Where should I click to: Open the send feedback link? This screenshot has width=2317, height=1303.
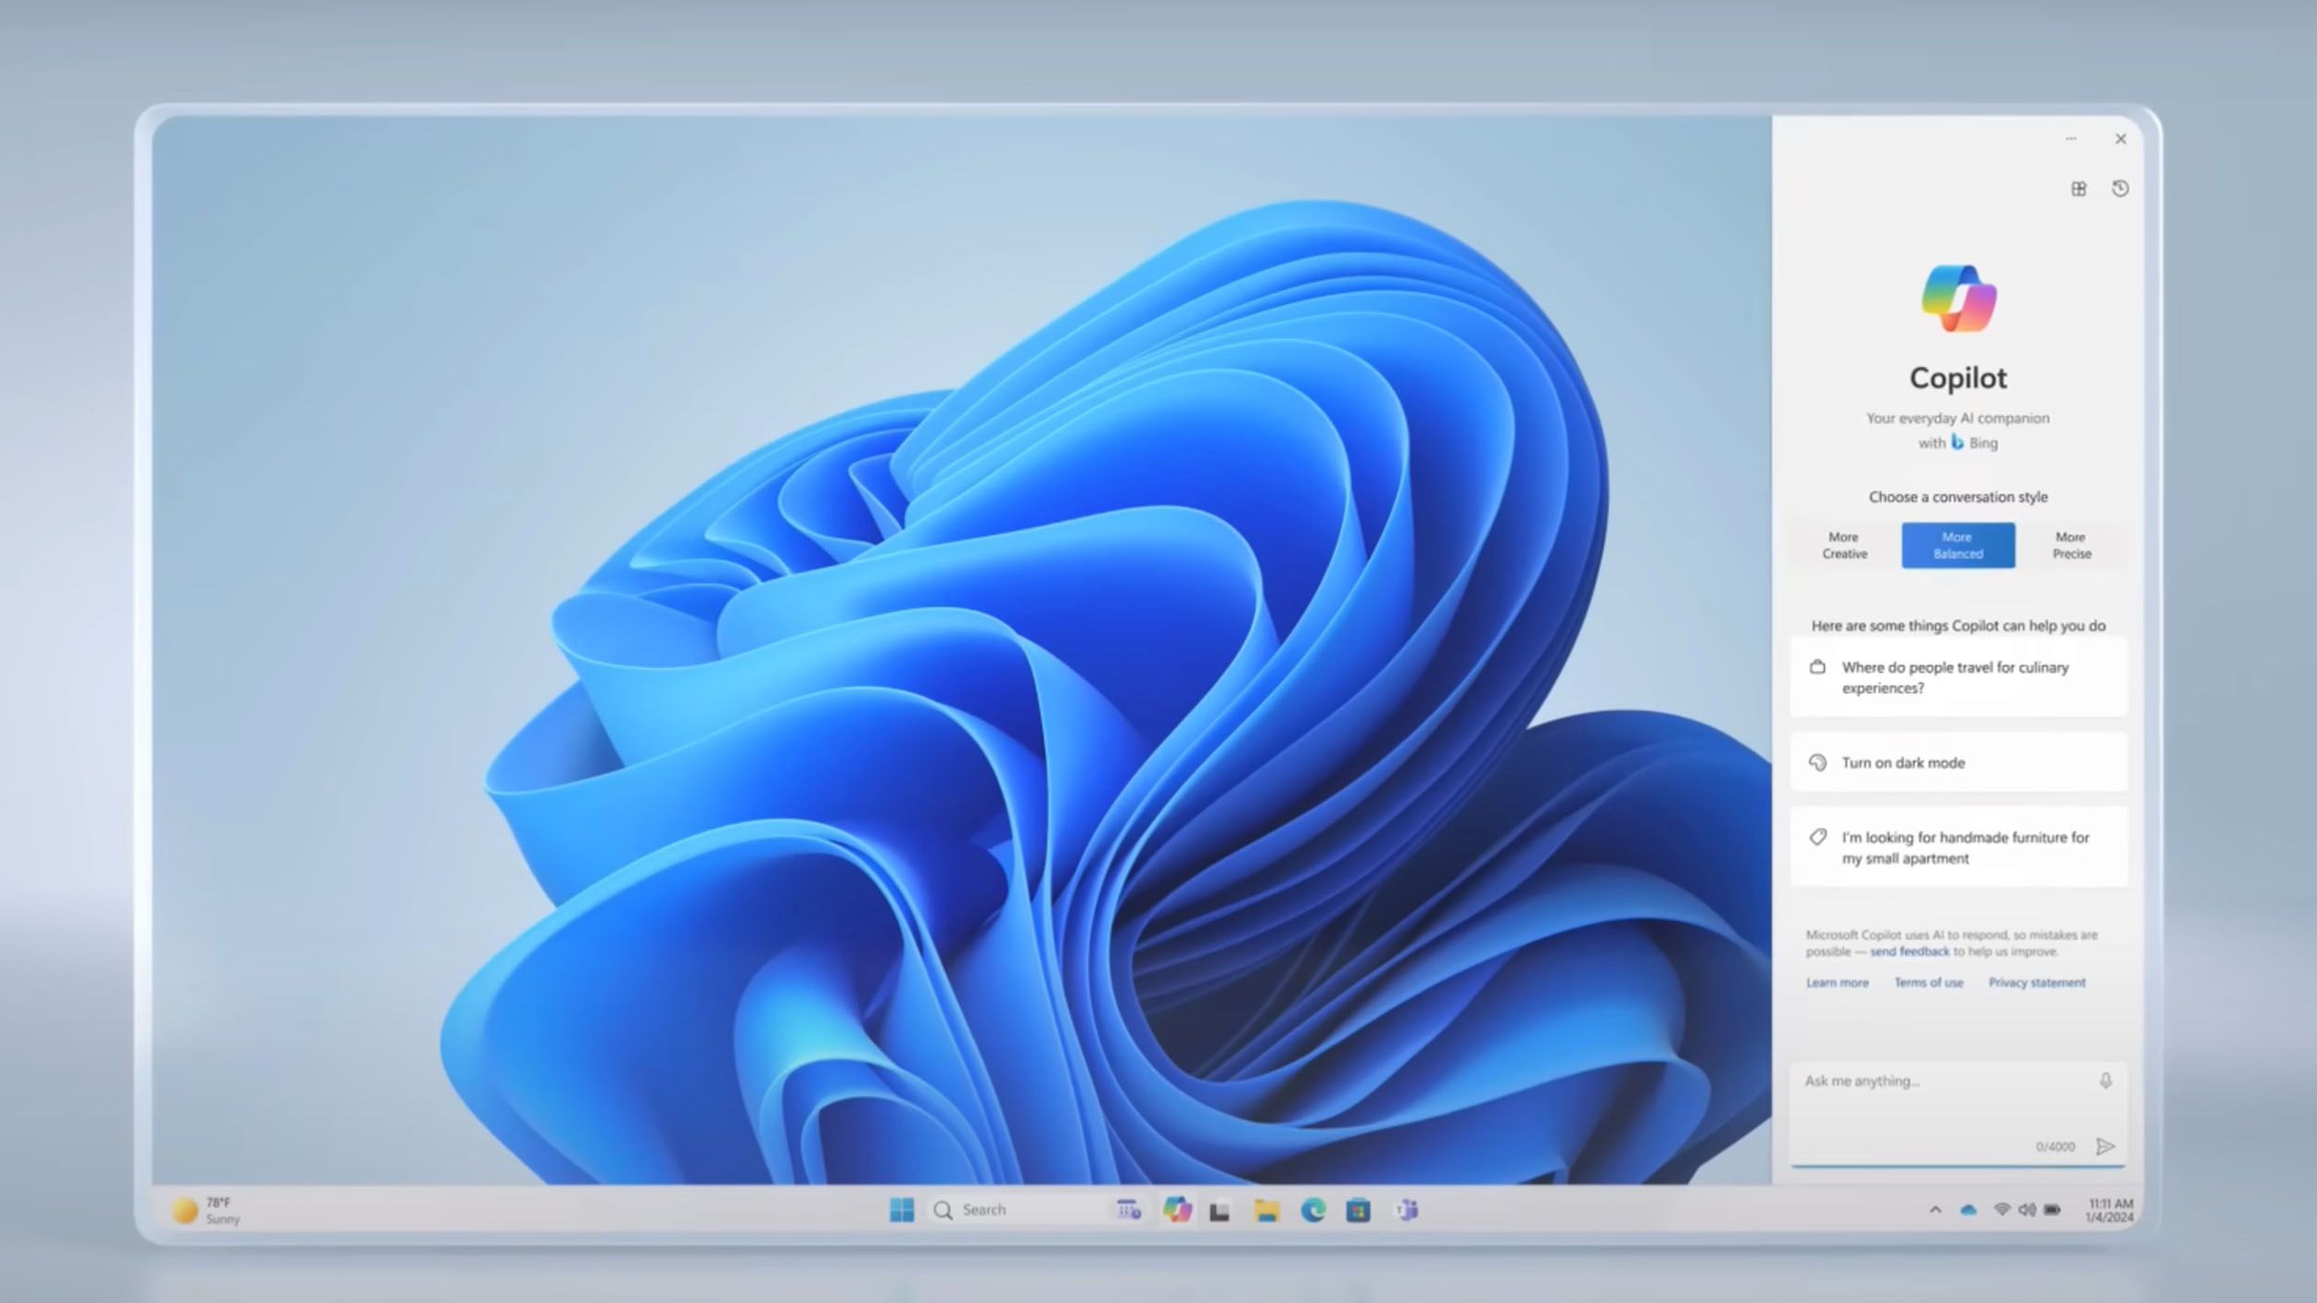pos(1909,952)
